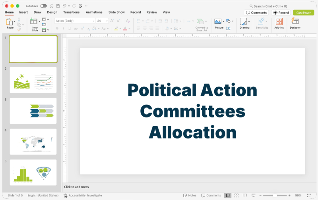Click the zoom slider handle
Viewport: 318px width, 200px height.
(275, 195)
